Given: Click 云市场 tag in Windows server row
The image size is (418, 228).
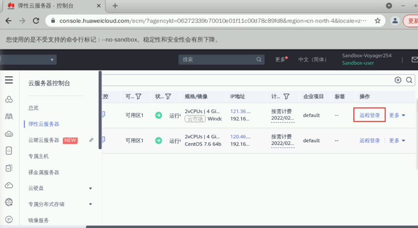Looking at the screenshot, I should (x=195, y=119).
